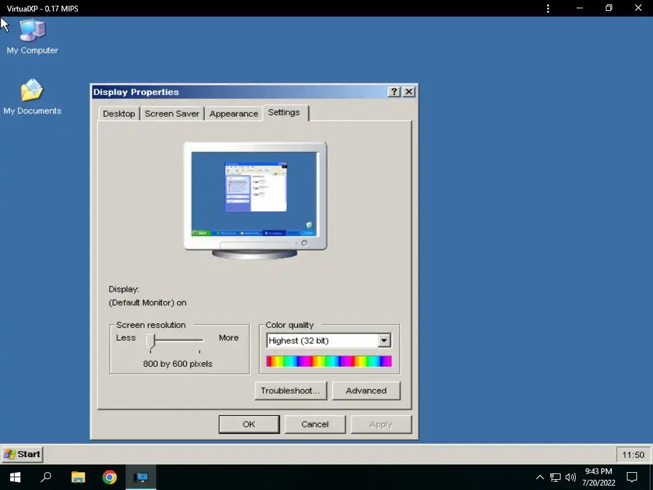This screenshot has width=653, height=490.
Task: Open the Troubleshoot... button
Action: coord(290,390)
